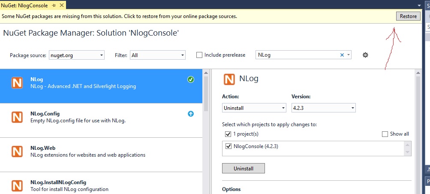Toggle the 1 project(s) checkbox
The height and width of the screenshot is (194, 430).
(228, 134)
